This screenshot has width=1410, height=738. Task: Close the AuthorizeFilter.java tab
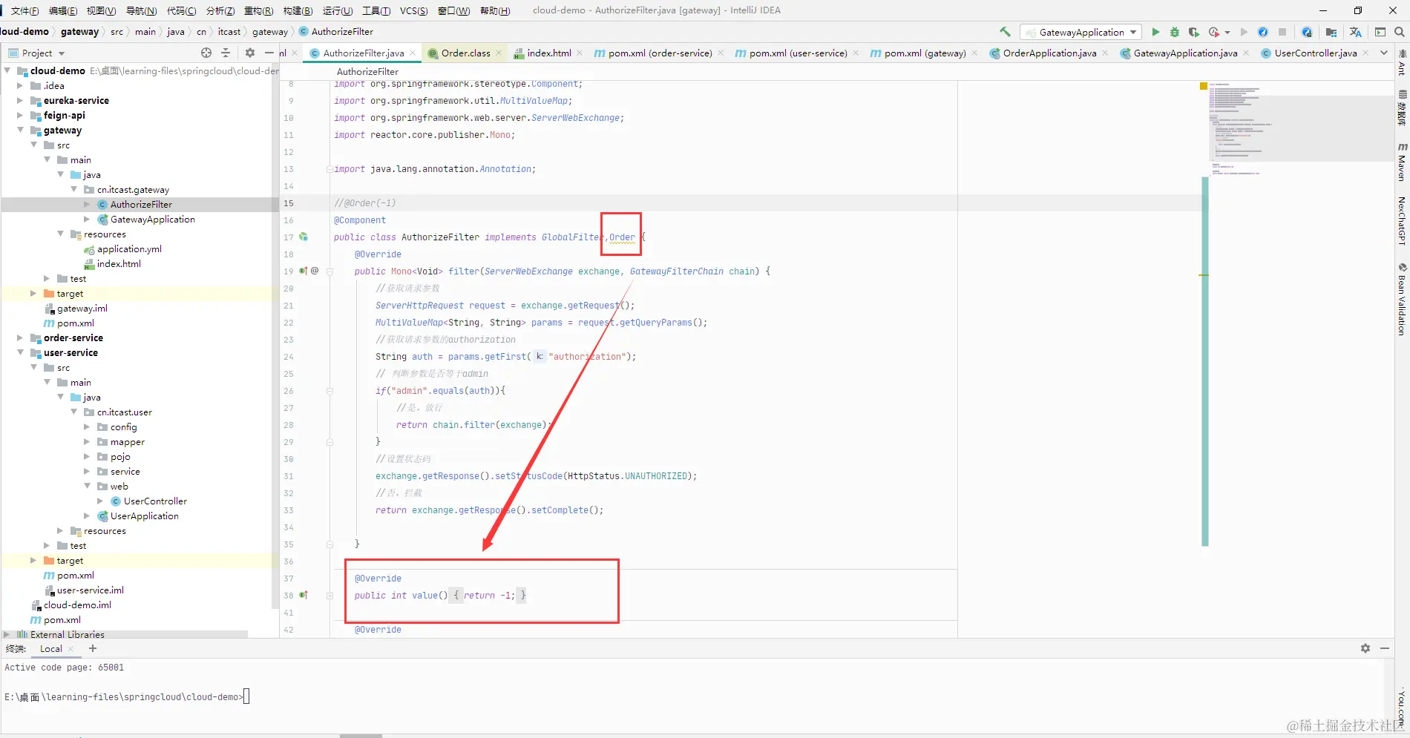(x=413, y=53)
